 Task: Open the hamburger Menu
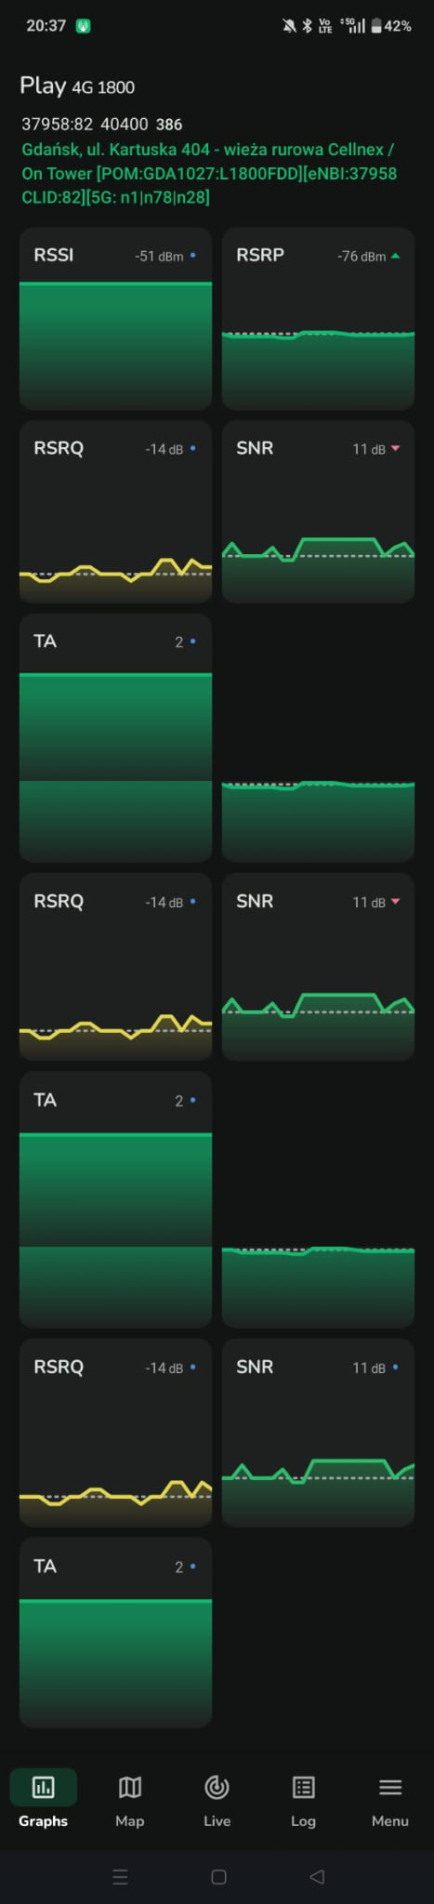coord(390,1801)
